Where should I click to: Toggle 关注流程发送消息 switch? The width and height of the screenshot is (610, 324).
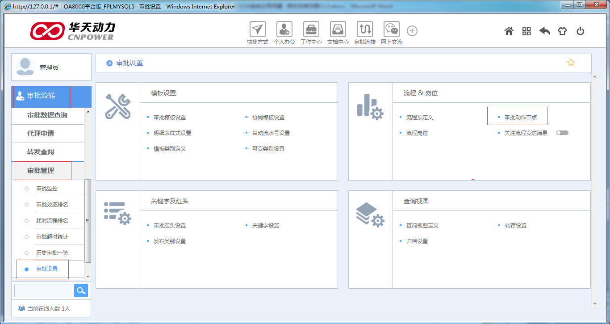[562, 133]
